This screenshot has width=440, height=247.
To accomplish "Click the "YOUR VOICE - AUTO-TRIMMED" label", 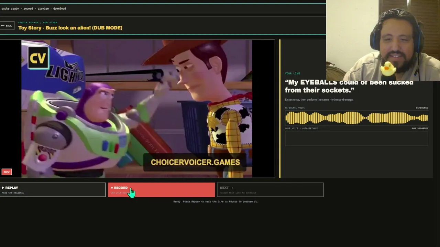I will pos(301,128).
